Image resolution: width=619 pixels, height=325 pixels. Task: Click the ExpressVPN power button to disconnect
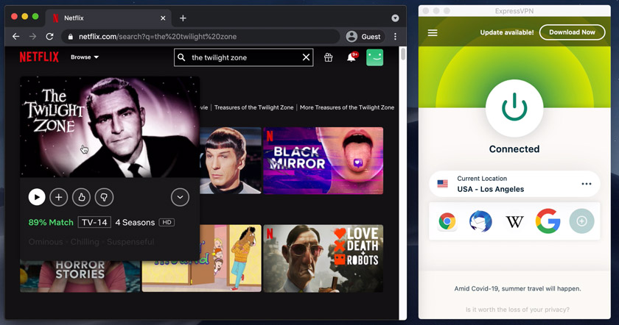point(514,107)
